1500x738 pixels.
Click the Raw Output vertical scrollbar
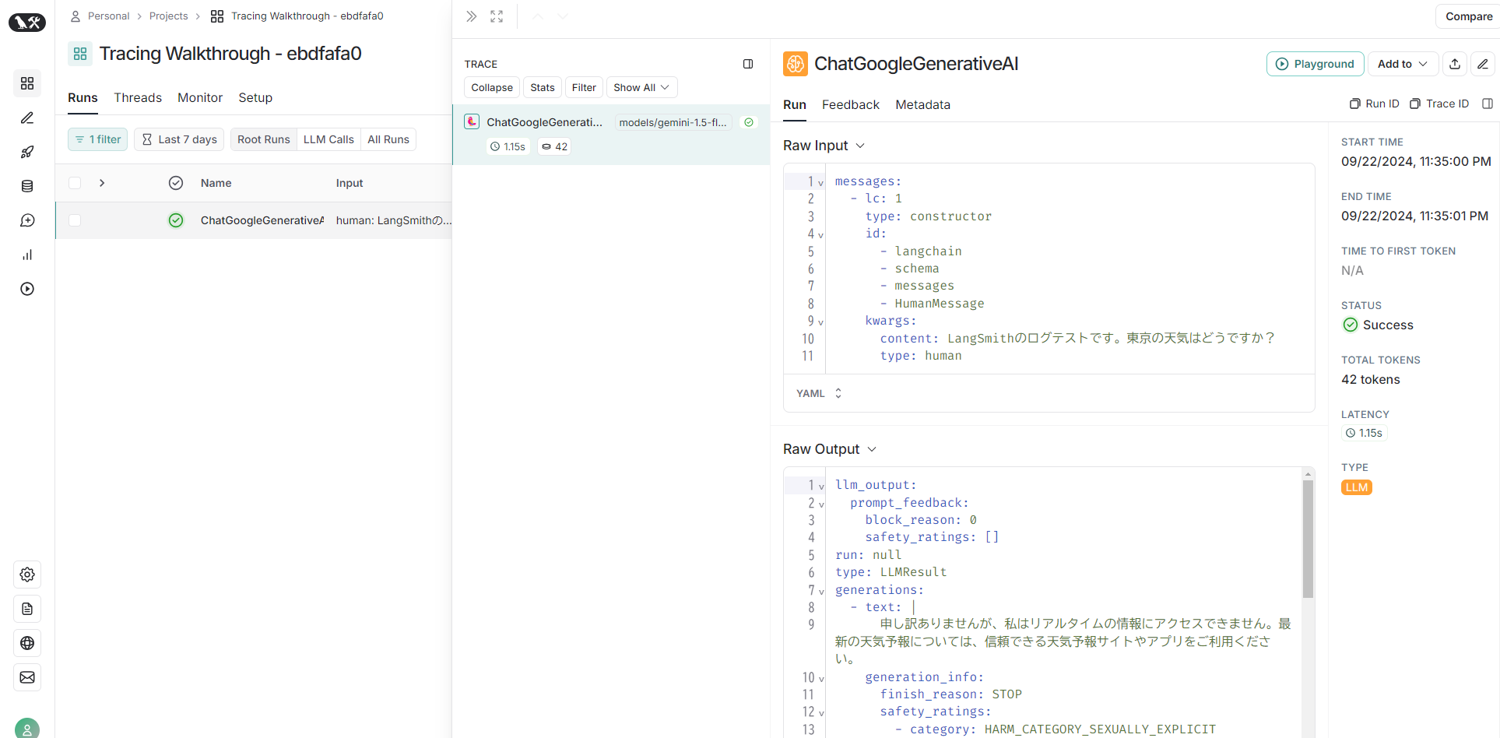[x=1308, y=539]
